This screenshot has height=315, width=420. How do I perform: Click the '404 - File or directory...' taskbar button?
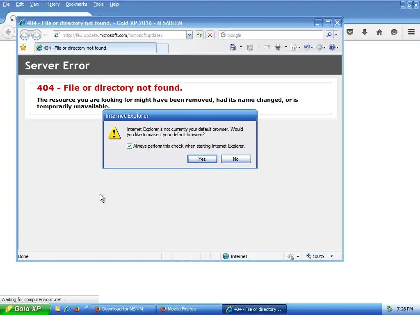(254, 309)
